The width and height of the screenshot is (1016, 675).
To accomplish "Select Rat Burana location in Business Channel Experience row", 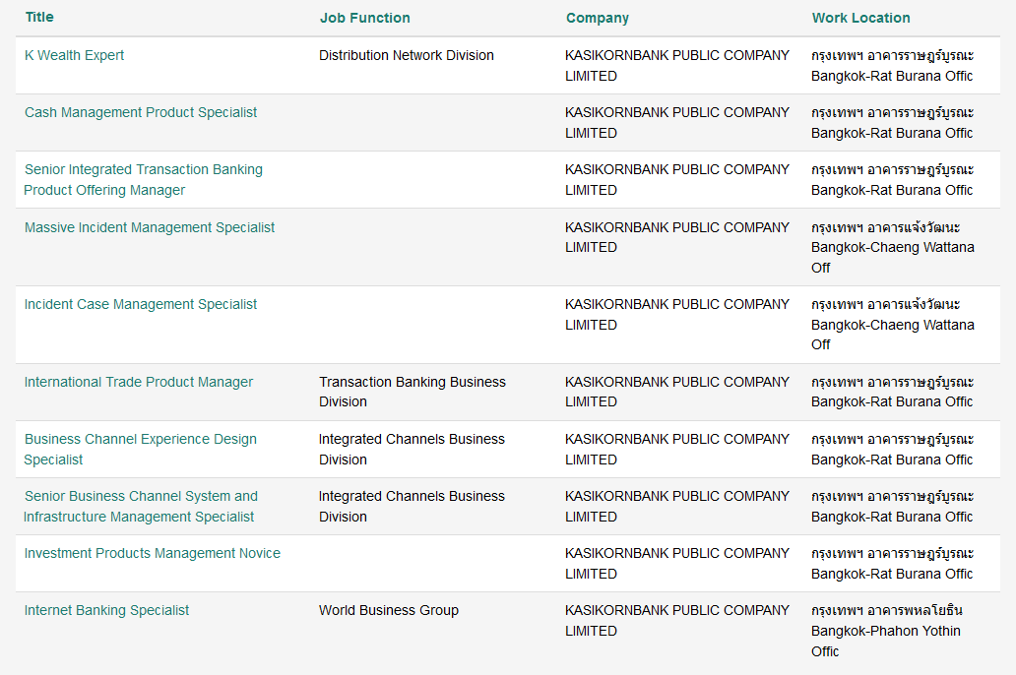I will pyautogui.click(x=892, y=450).
